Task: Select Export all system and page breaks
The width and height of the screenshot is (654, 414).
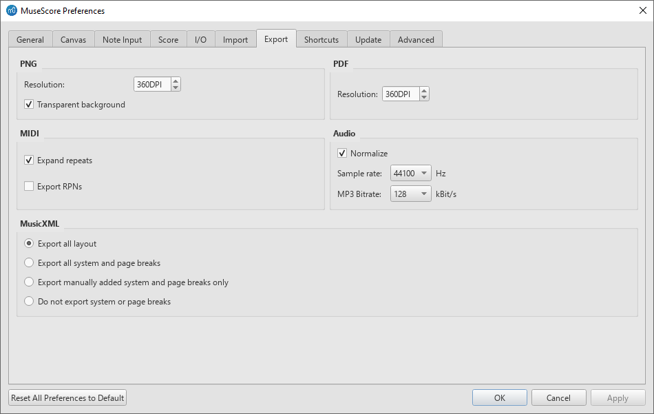Action: click(28, 262)
